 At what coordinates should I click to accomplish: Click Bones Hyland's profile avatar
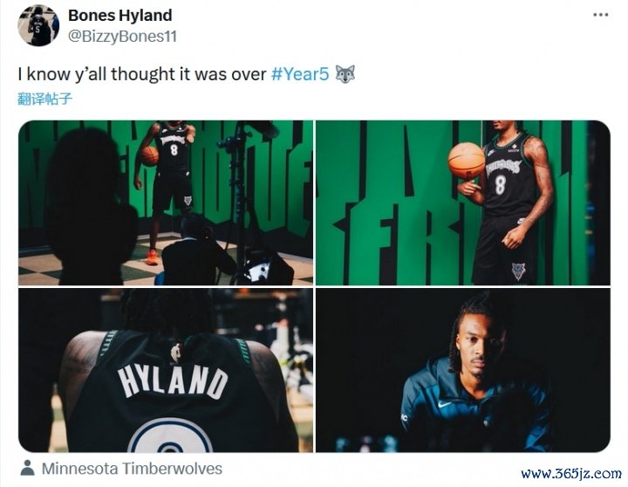38,25
